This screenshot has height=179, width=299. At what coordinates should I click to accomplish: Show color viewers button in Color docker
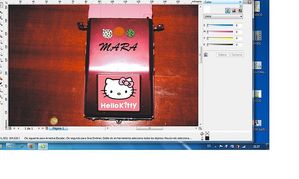click(x=234, y=11)
